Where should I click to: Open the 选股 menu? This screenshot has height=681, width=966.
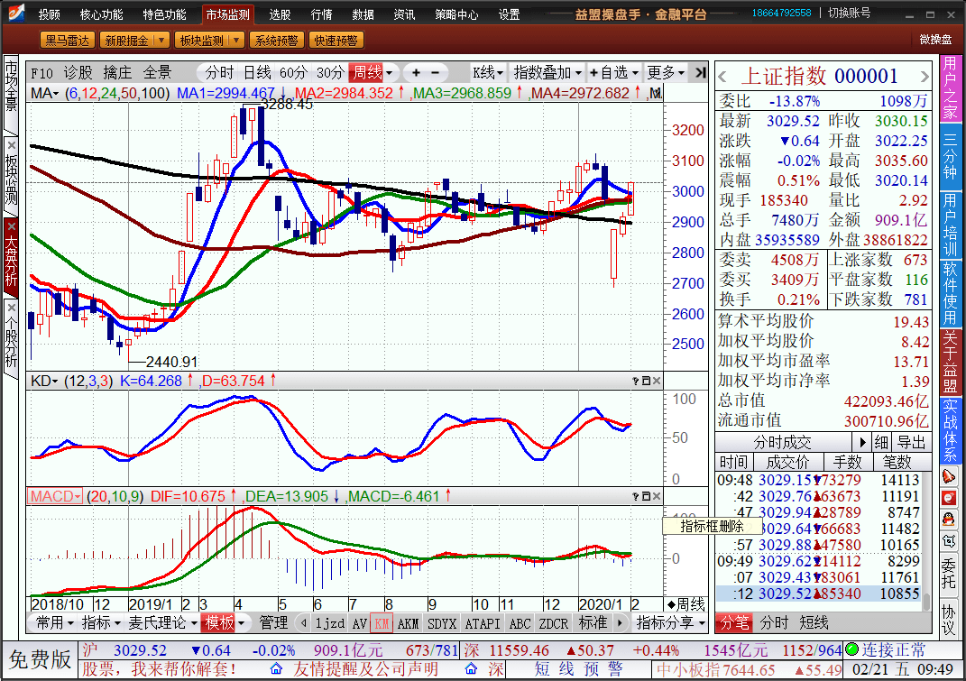pos(280,14)
